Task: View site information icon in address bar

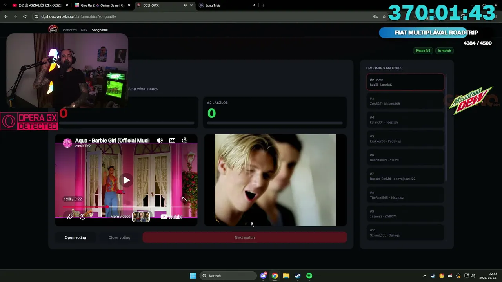Action: pyautogui.click(x=36, y=16)
